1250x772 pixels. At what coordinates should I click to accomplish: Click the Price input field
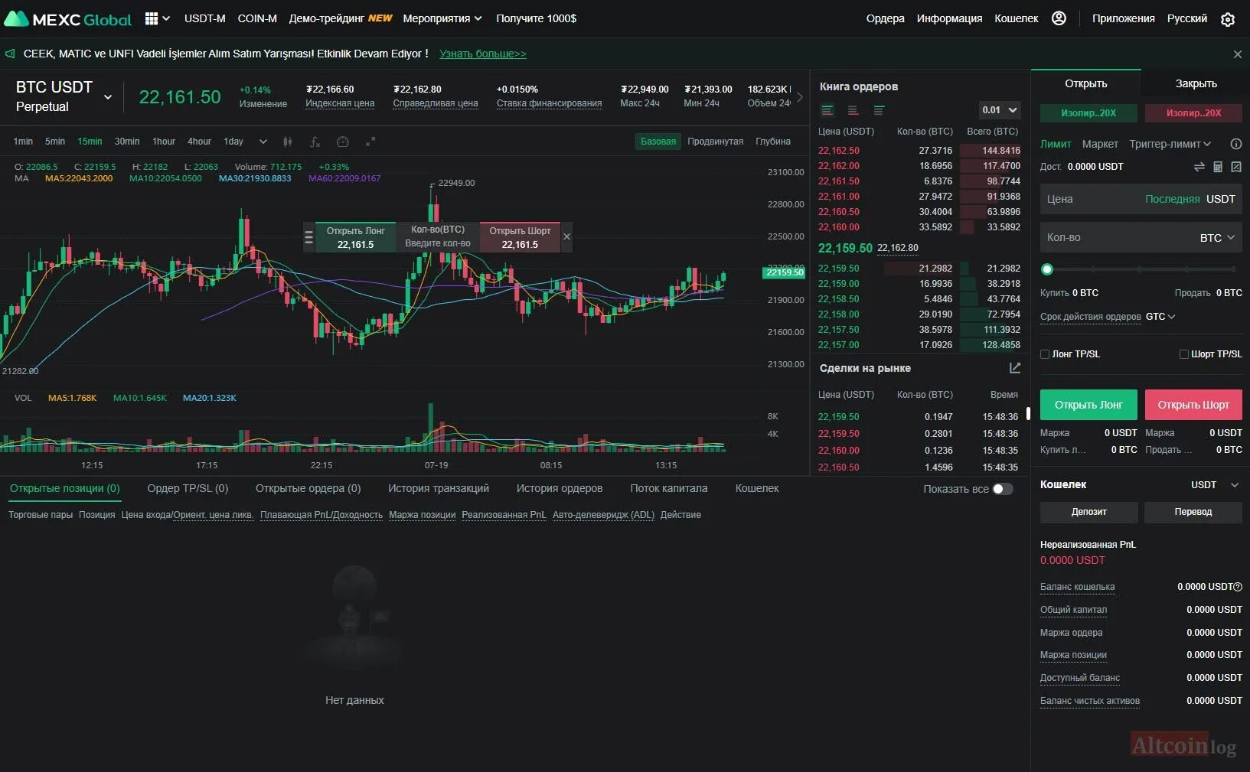pos(1141,199)
